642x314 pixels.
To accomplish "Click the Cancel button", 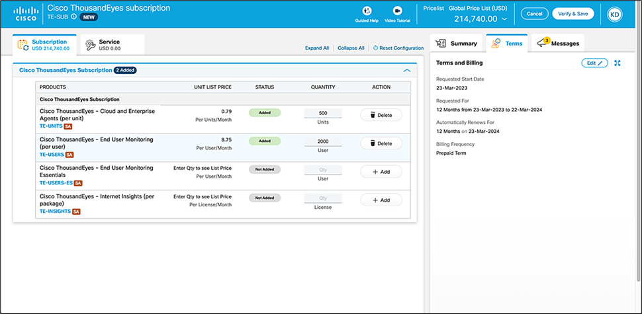I will pos(534,14).
